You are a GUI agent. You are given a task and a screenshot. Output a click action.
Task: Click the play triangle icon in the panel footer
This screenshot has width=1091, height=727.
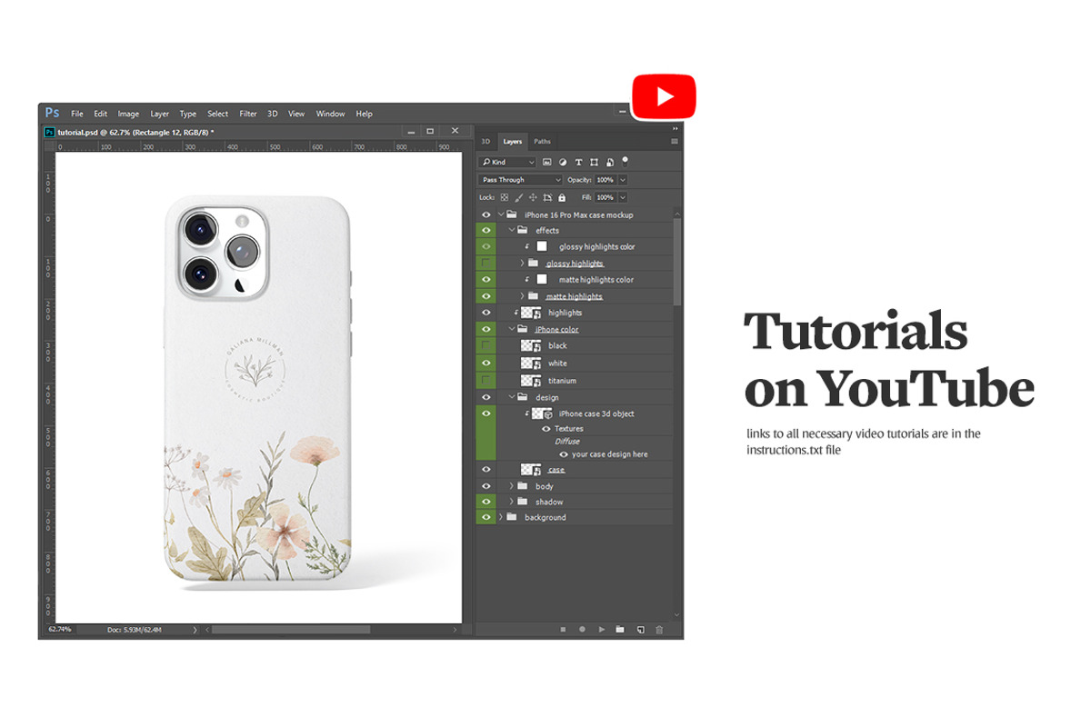601,629
